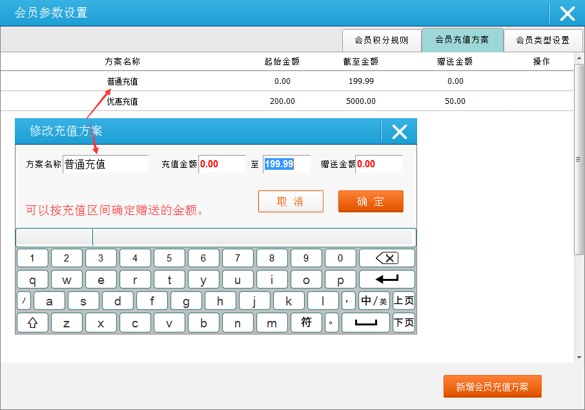Open the 符 symbols key

pos(306,323)
